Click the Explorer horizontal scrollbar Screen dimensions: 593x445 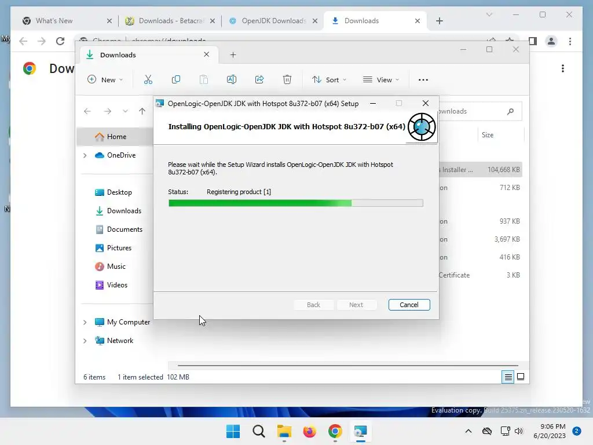(x=347, y=366)
